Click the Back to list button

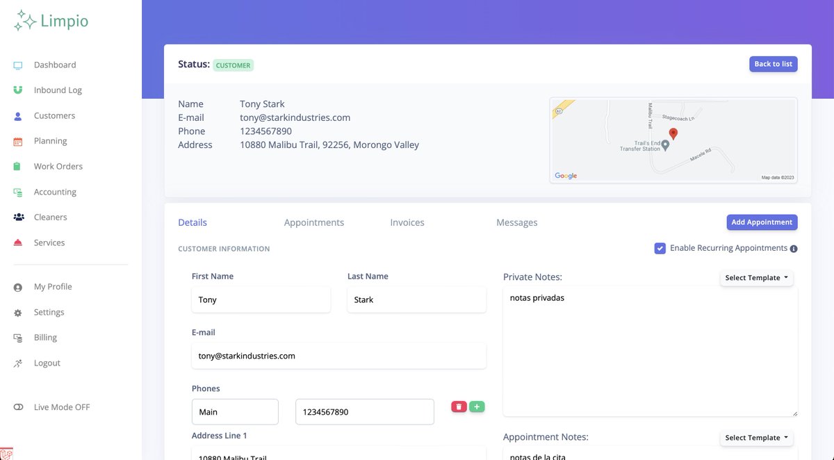773,63
